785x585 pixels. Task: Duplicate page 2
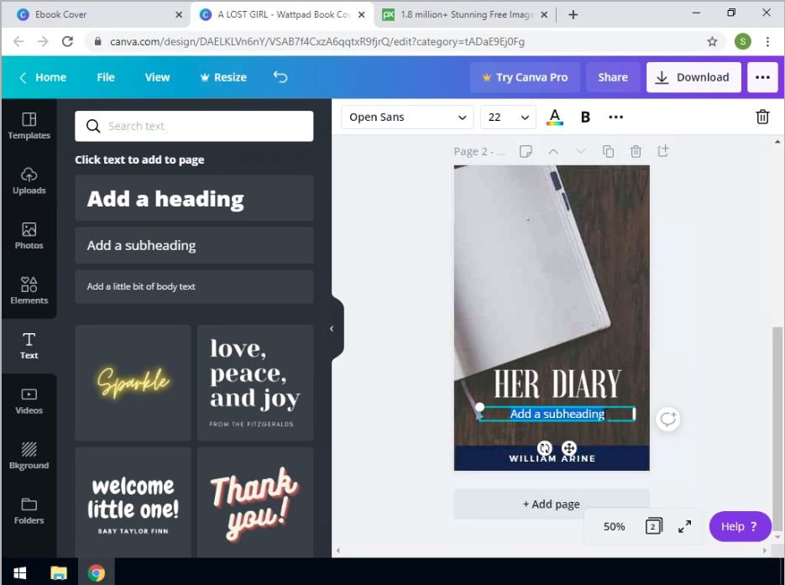point(609,151)
